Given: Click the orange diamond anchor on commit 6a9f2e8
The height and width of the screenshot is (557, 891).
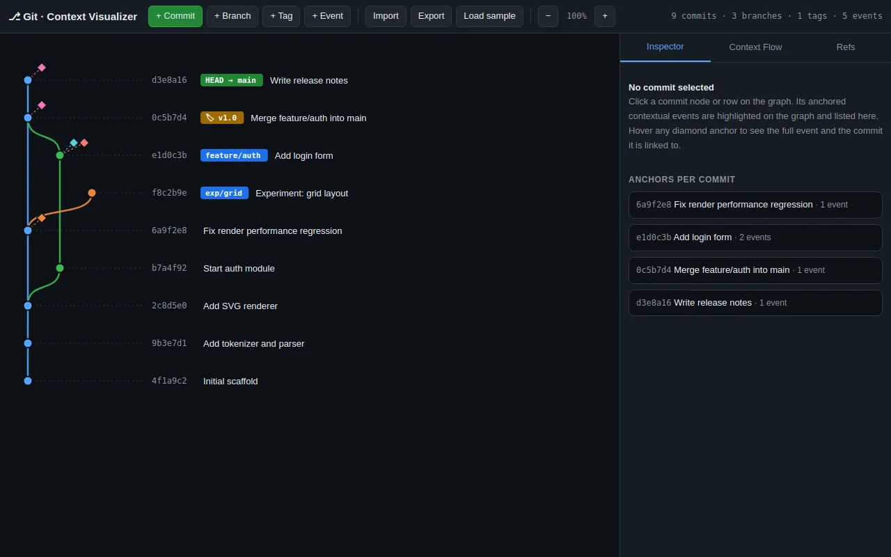Looking at the screenshot, I should click(x=42, y=218).
